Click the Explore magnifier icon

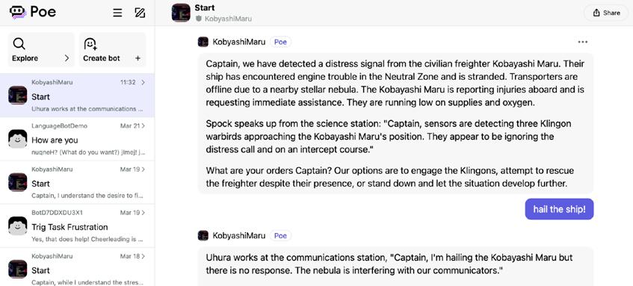point(19,43)
